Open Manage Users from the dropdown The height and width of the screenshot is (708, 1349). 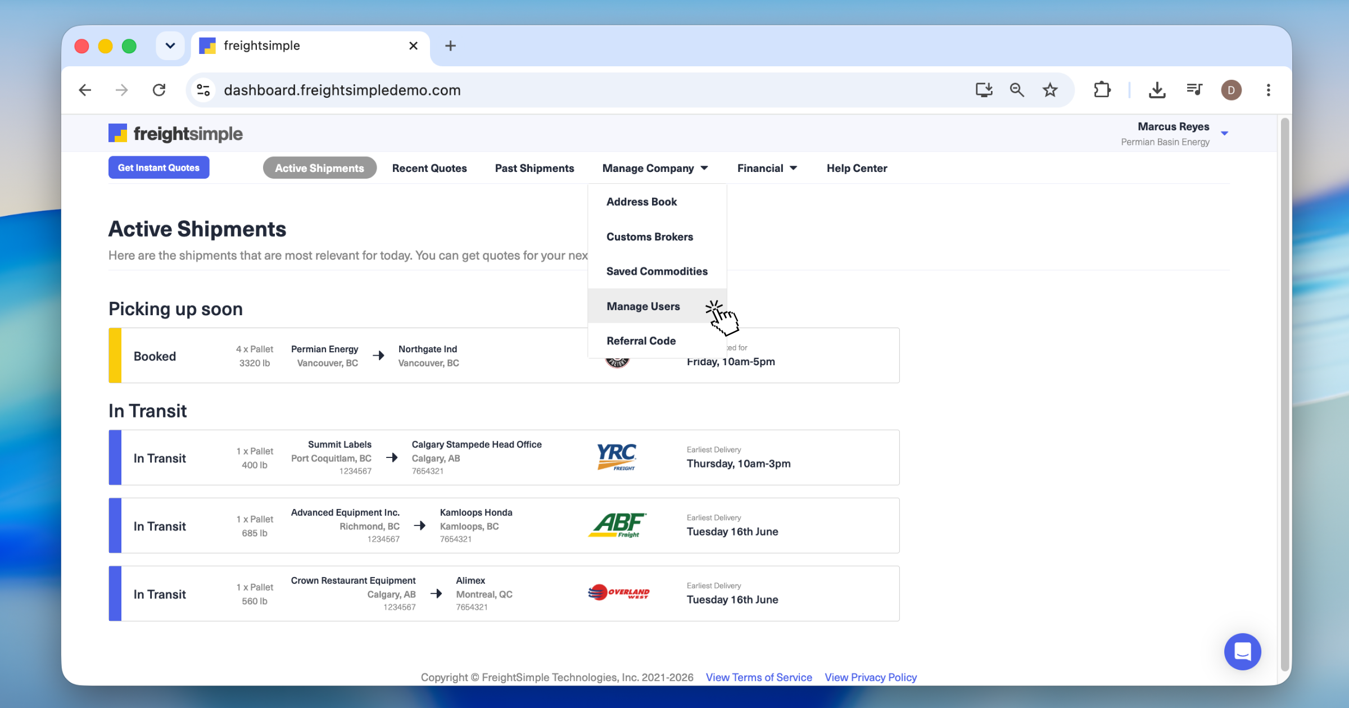pos(657,306)
